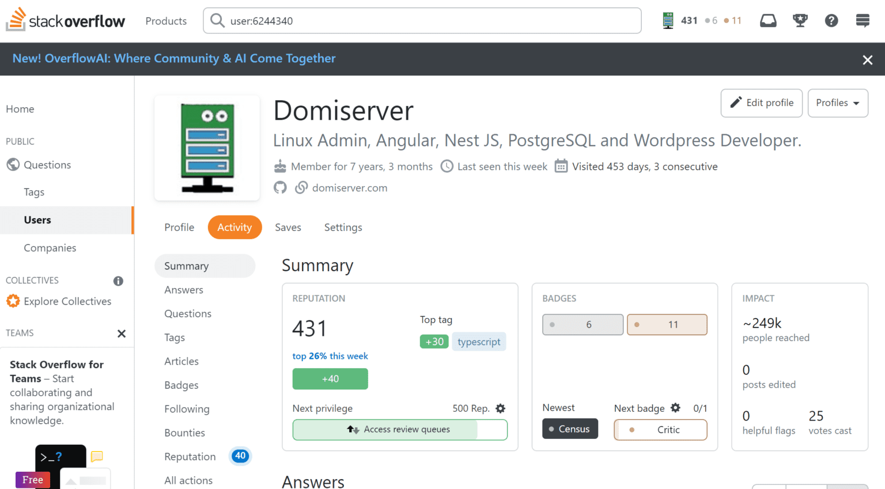This screenshot has height=489, width=885.
Task: Open the Products menu
Action: (x=166, y=21)
